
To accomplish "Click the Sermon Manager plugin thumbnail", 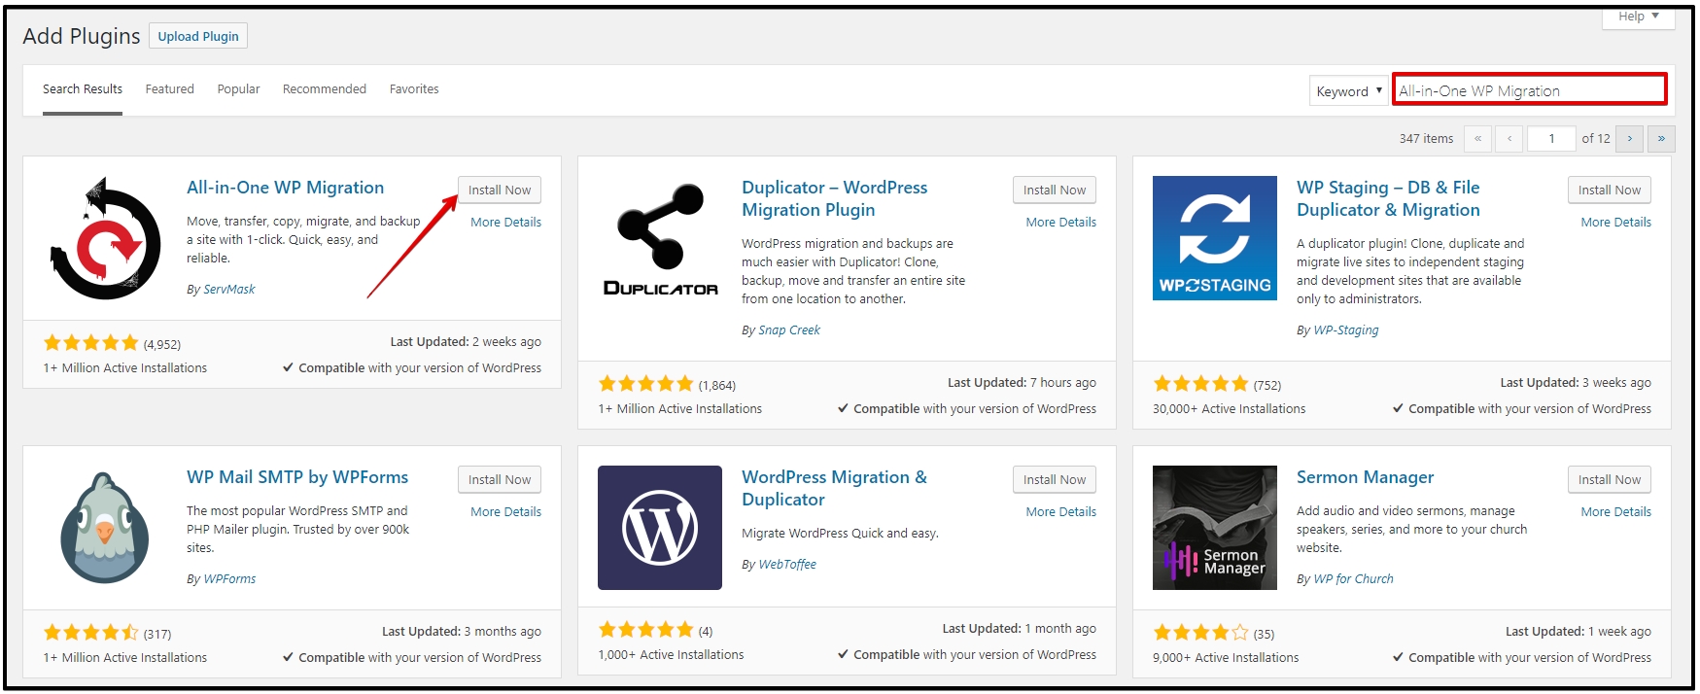I will [x=1215, y=528].
